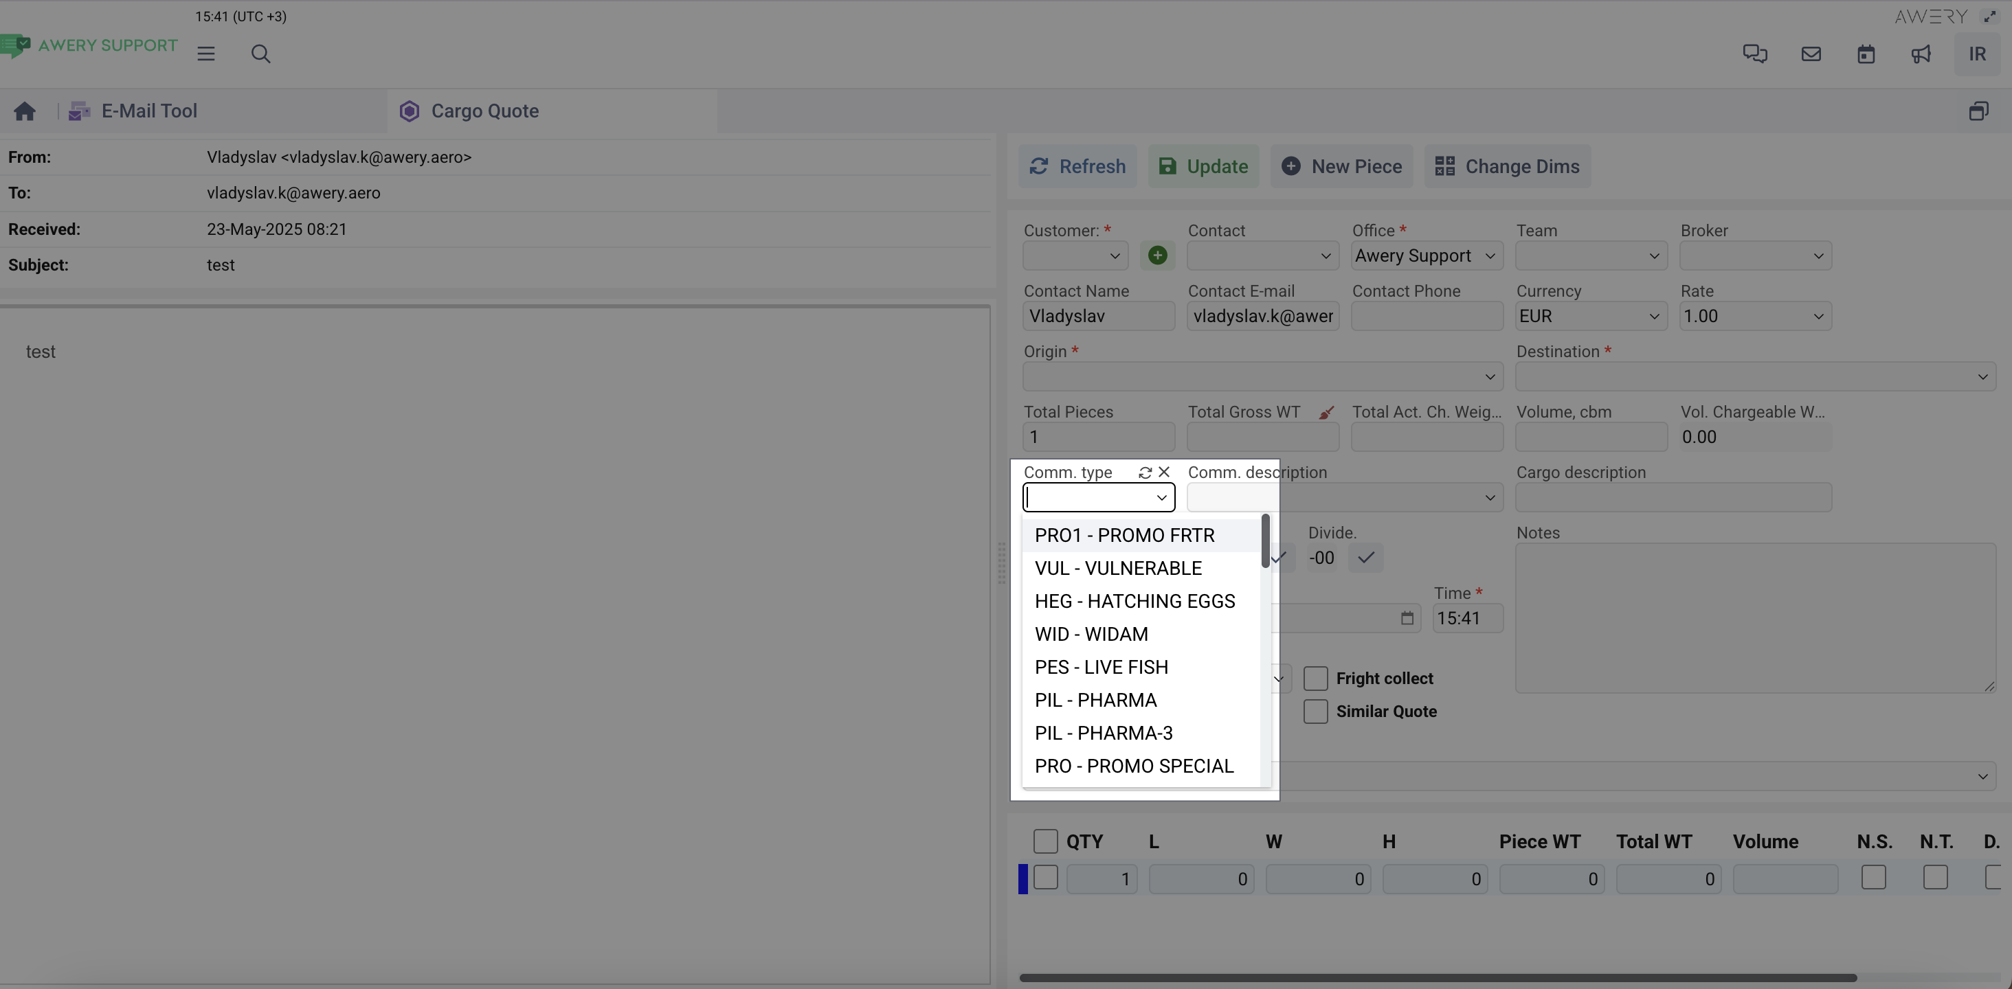Open the mail envelope icon

tap(1811, 54)
